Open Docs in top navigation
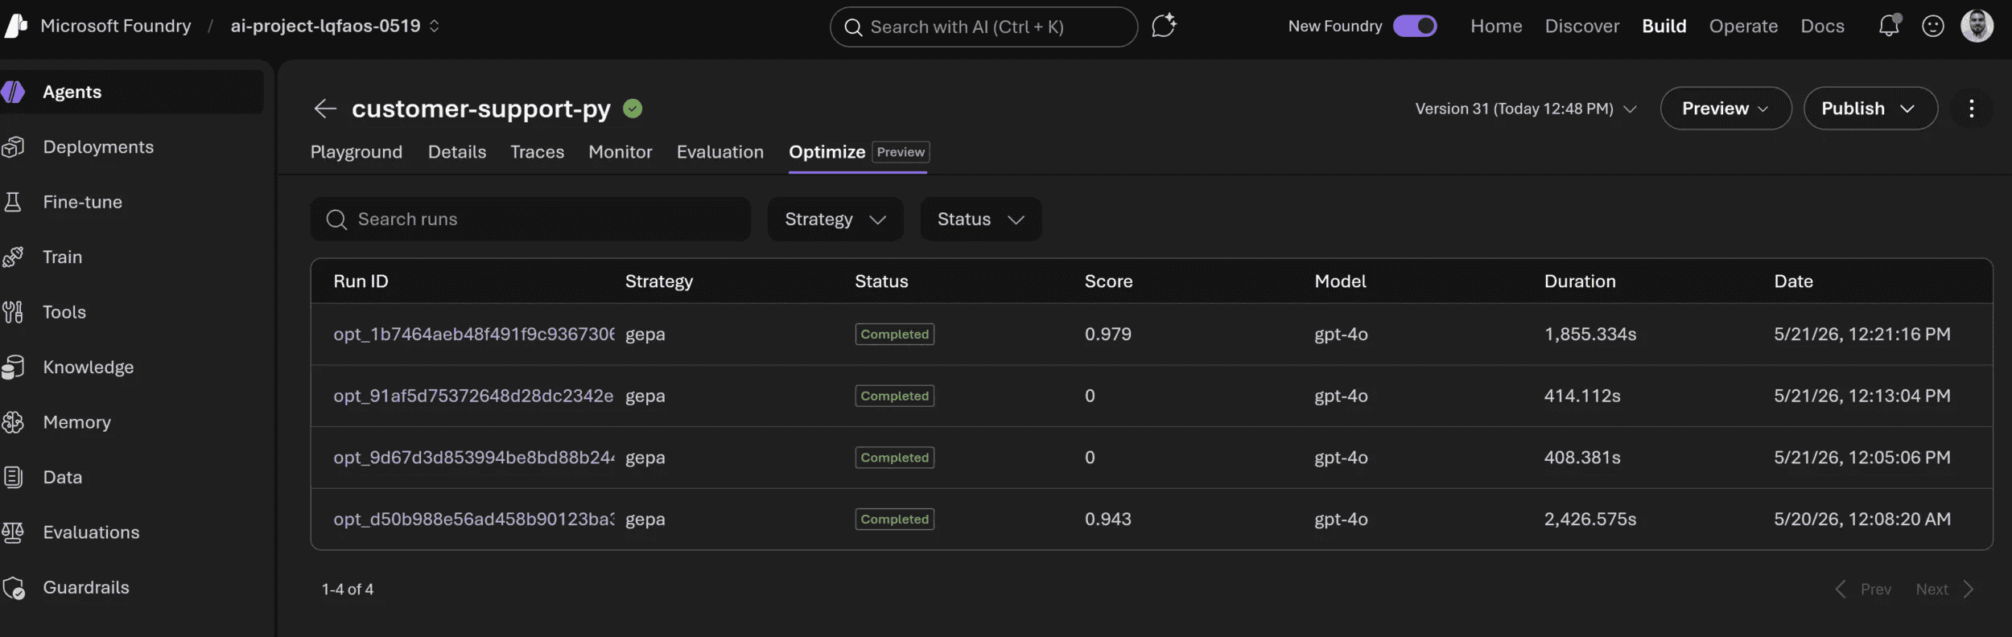Viewport: 2012px width, 637px height. click(x=1822, y=26)
